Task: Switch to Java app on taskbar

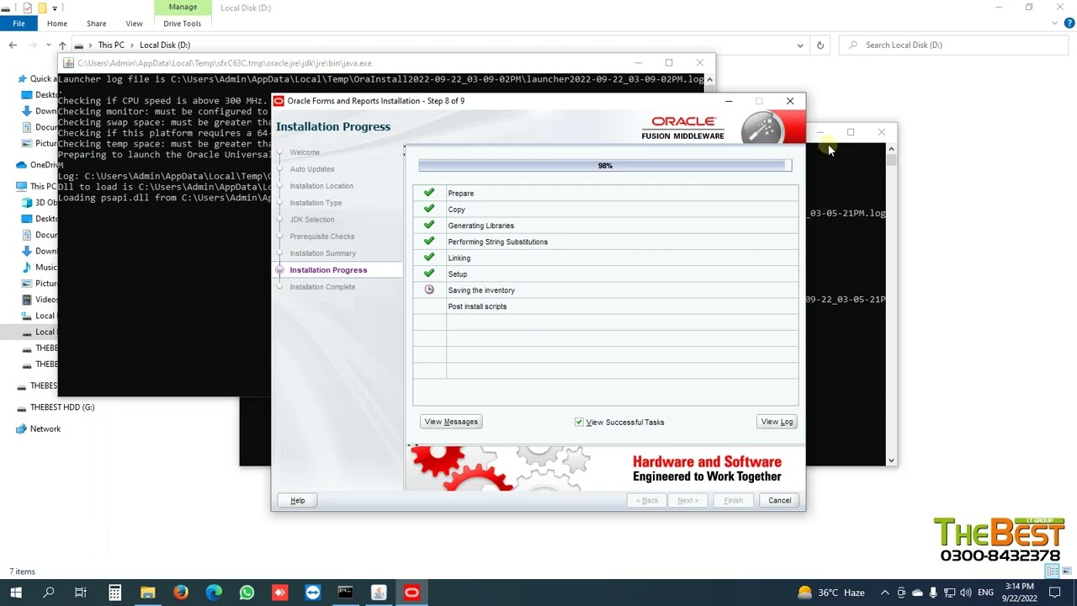Action: 379,593
